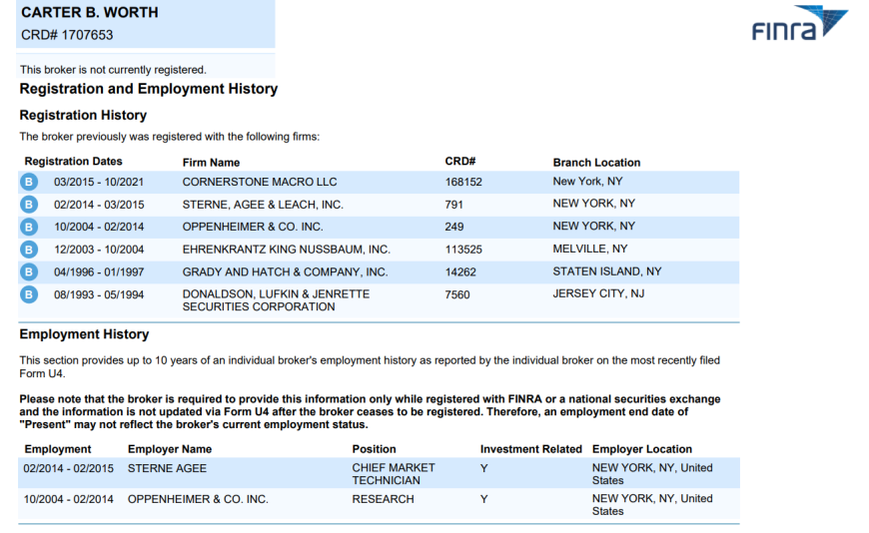869x533 pixels.
Task: Click the Firm Name column header
Action: click(x=211, y=163)
